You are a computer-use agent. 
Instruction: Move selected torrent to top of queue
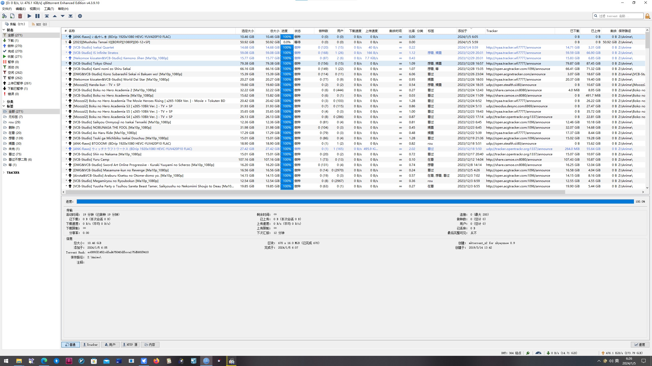pyautogui.click(x=47, y=16)
